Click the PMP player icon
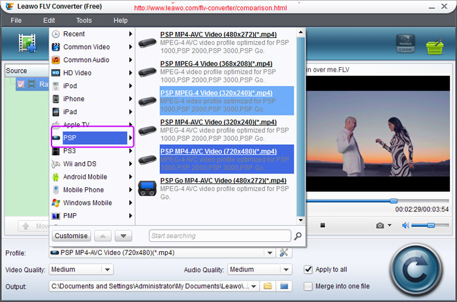 (55, 216)
